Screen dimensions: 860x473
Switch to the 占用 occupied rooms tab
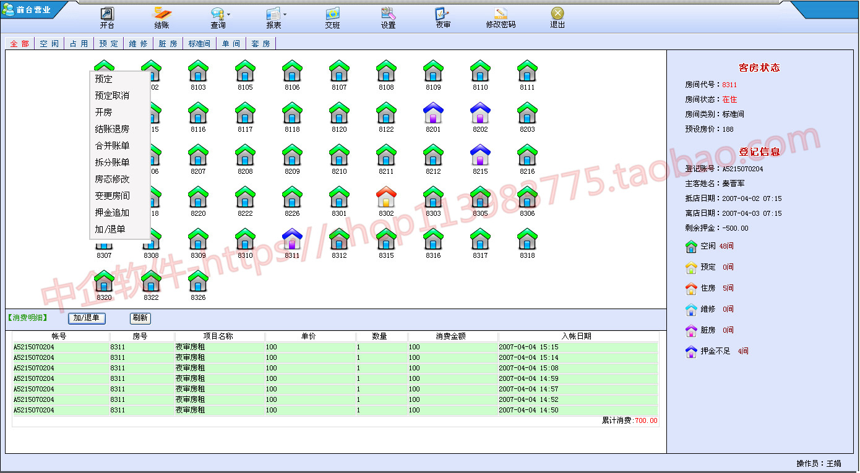(79, 43)
